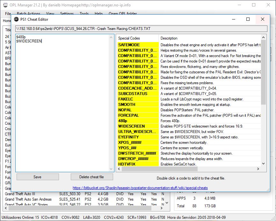The width and height of the screenshot is (276, 221).
Task: Click the PS1 Cheat Editor disc icon
Action: pyautogui.click(x=16, y=19)
